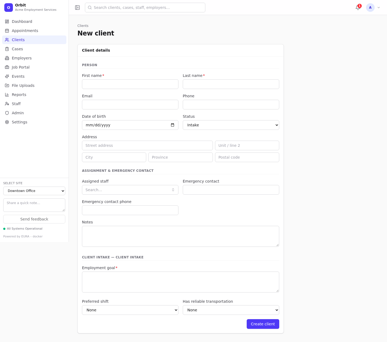Click into the Phone field
Screen dimensions: 387x342
[x=231, y=105]
